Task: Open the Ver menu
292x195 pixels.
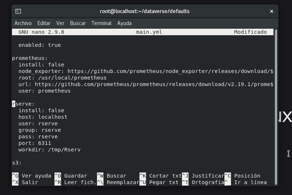Action: point(60,23)
